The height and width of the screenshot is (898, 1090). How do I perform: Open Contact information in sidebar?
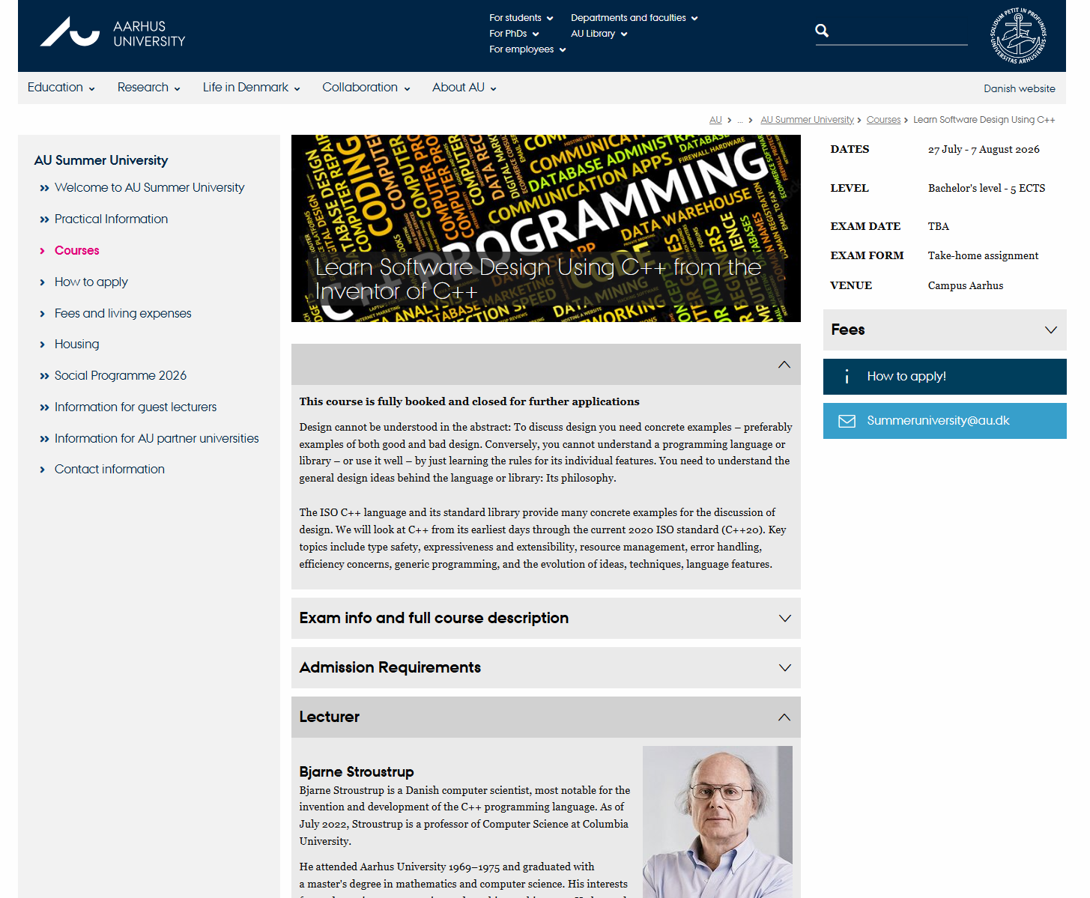coord(109,470)
